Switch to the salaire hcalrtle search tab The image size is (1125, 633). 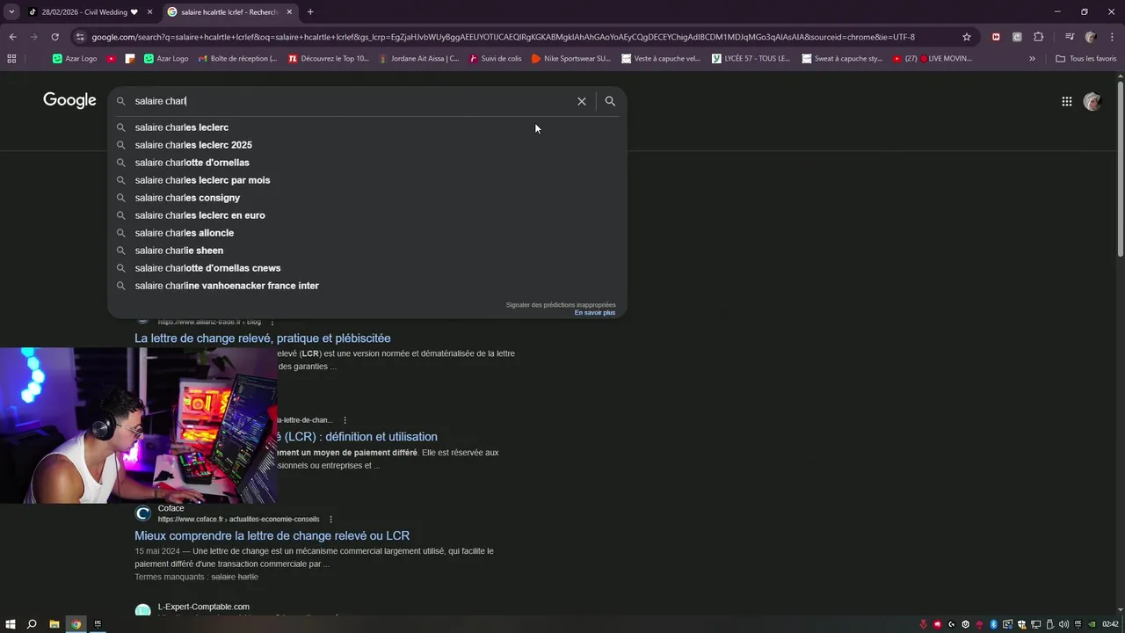(x=229, y=12)
